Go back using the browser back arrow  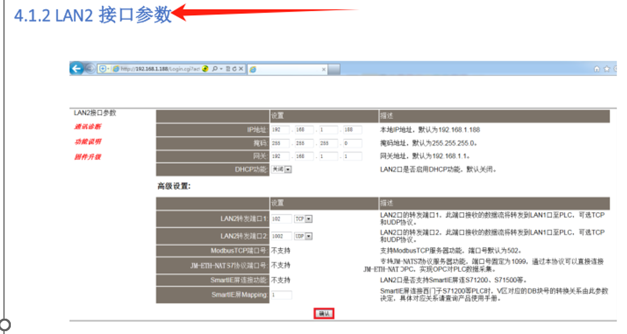(x=76, y=68)
